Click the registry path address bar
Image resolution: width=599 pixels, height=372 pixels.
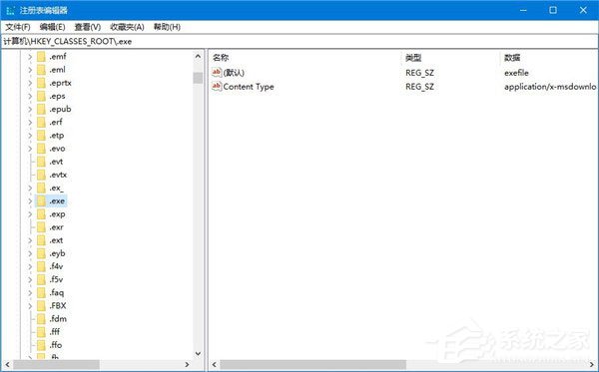[299, 41]
